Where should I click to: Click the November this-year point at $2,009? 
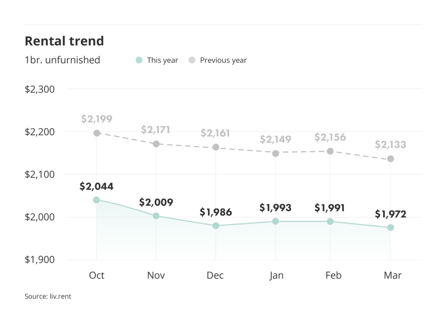coord(156,216)
